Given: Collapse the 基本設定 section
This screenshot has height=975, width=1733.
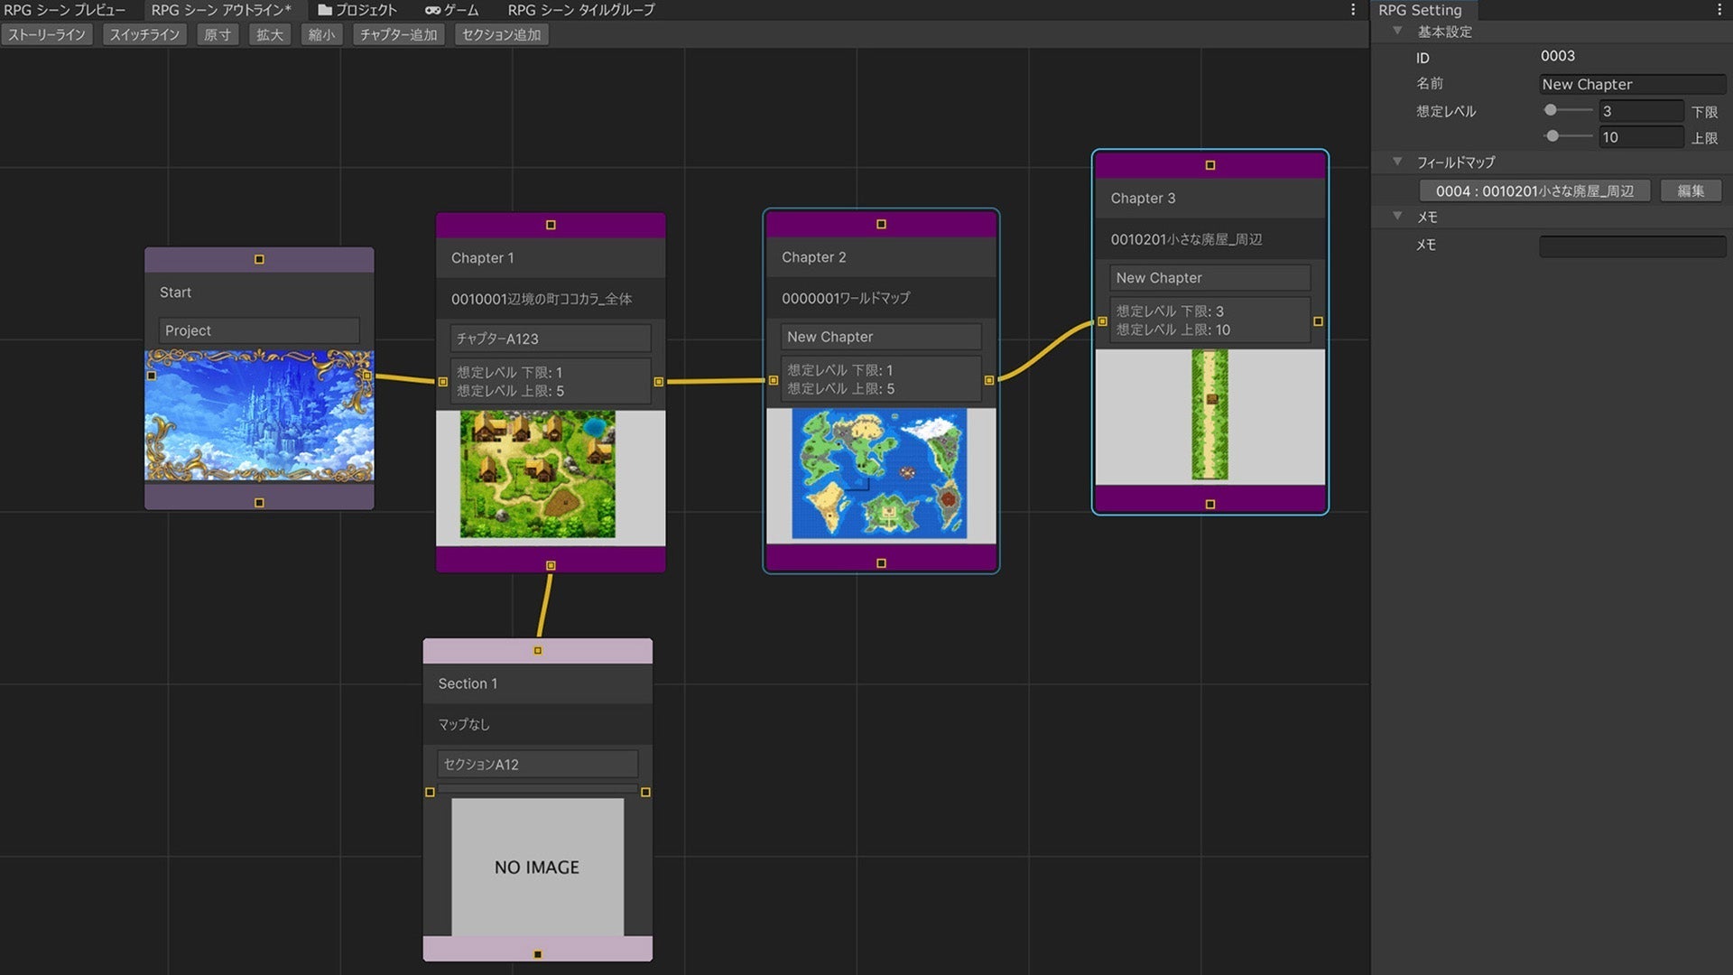Looking at the screenshot, I should point(1397,32).
